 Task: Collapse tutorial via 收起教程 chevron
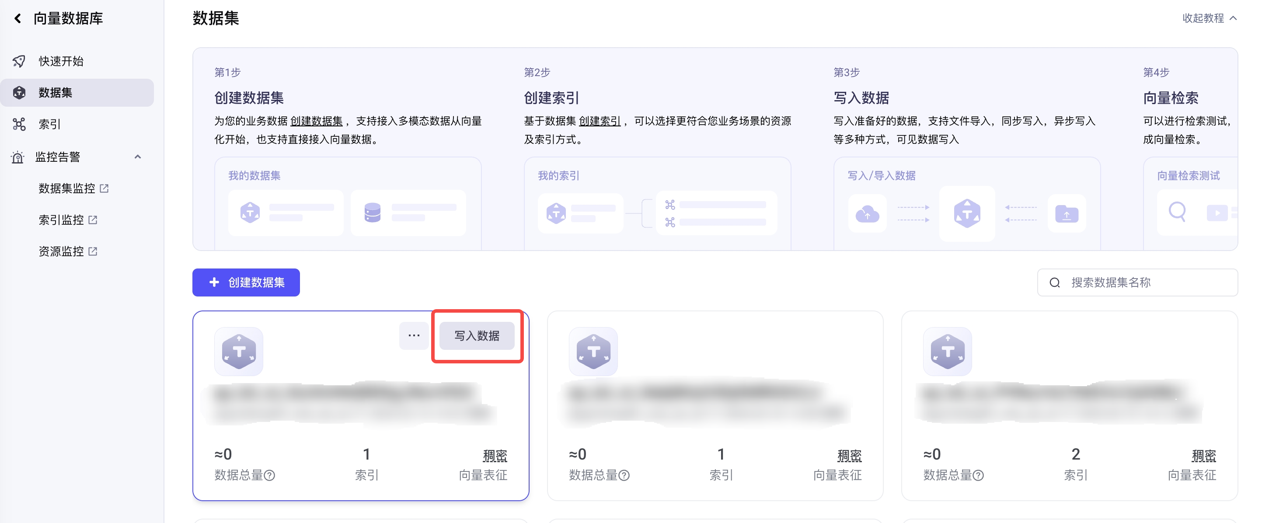(1234, 18)
